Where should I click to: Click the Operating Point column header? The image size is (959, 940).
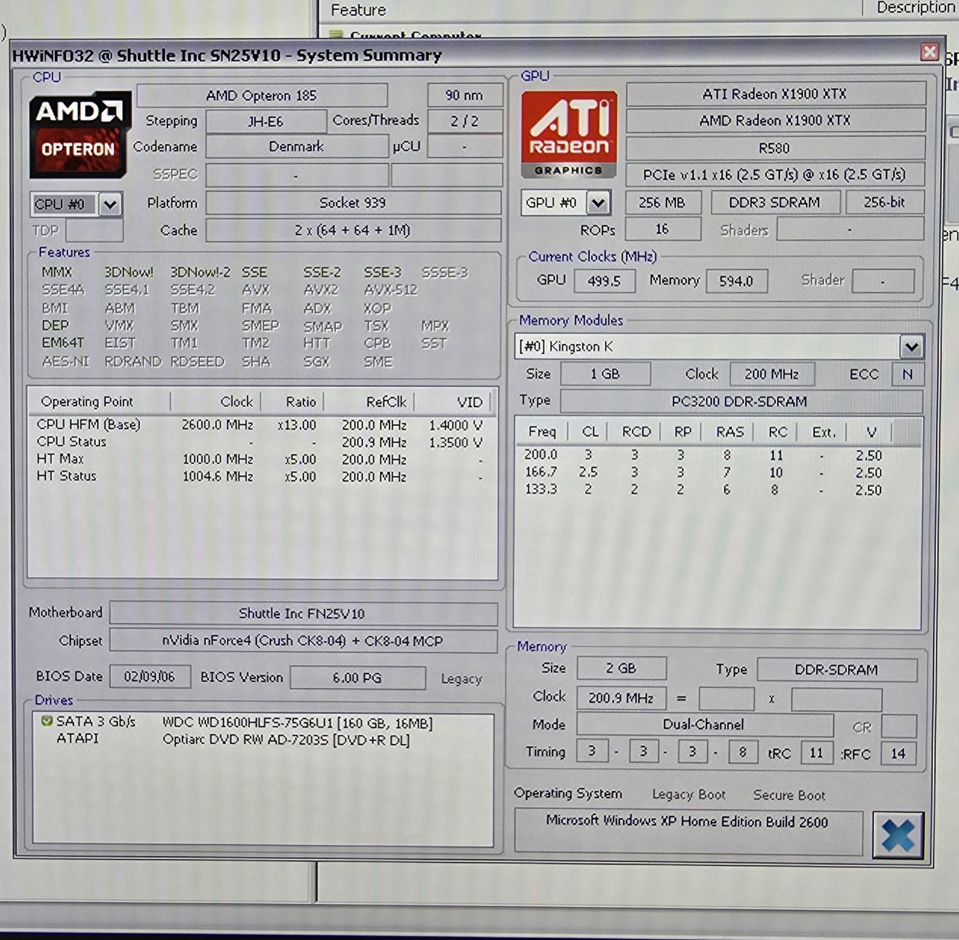pyautogui.click(x=88, y=402)
